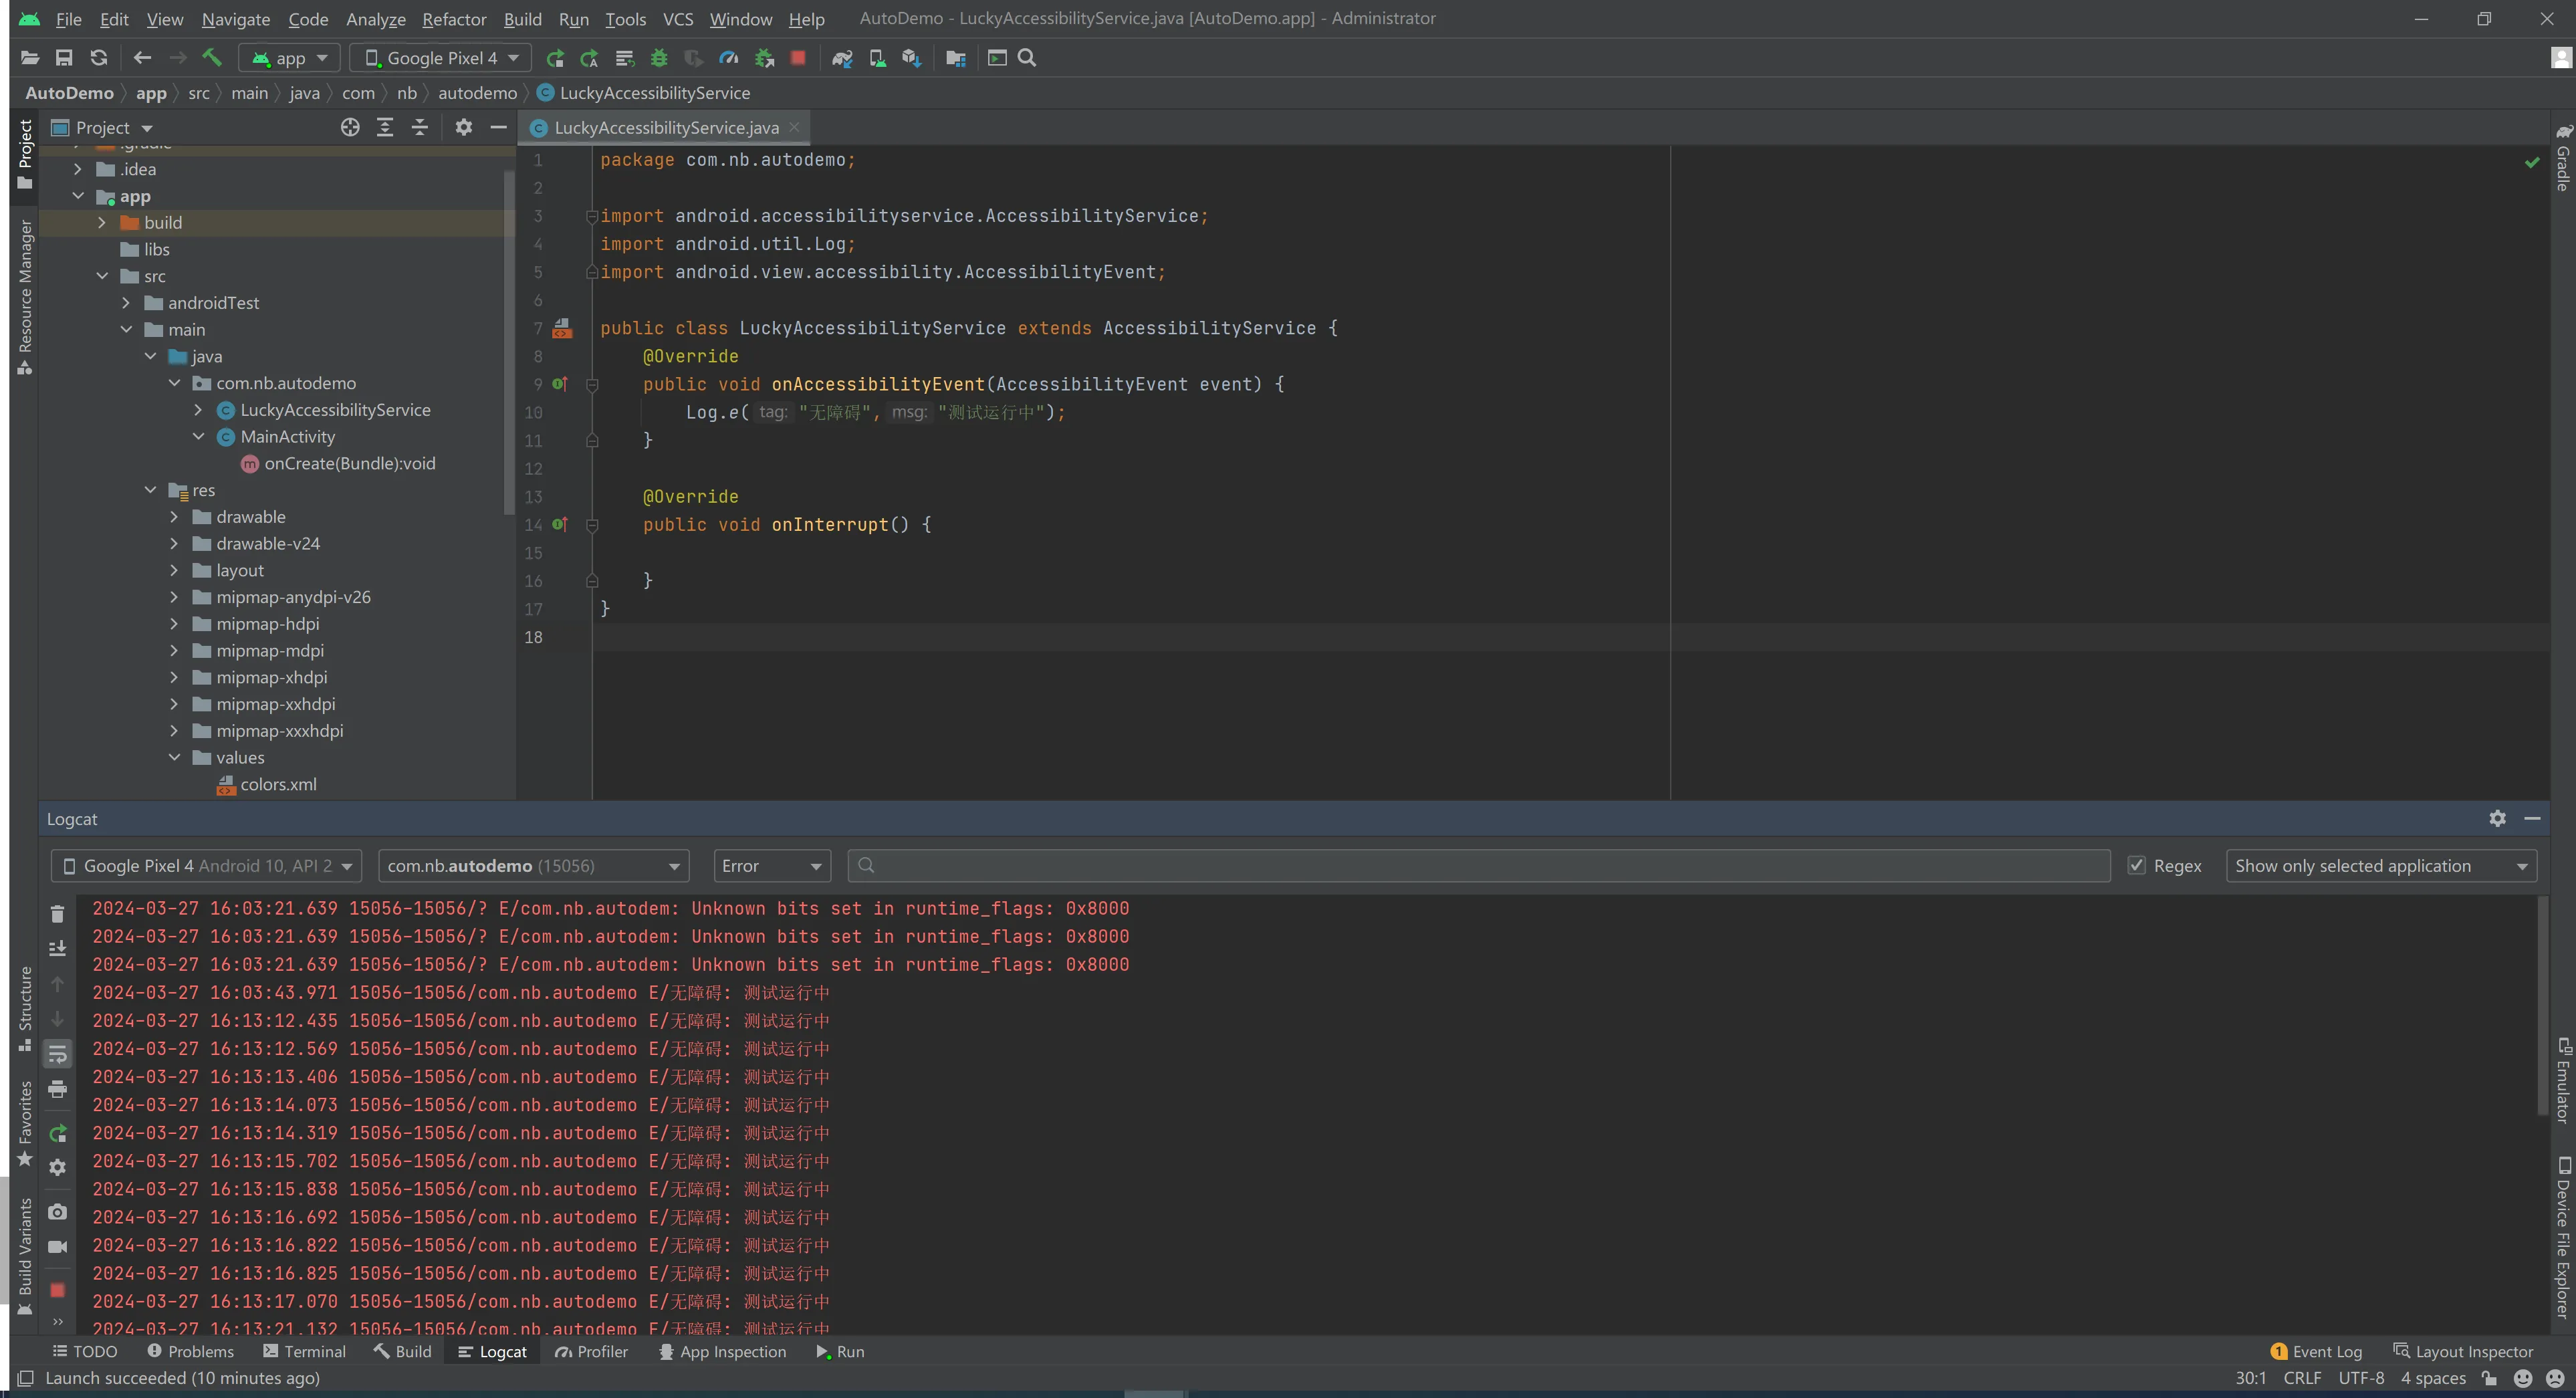Take a screenshot with the logcat camera icon
Image resolution: width=2576 pixels, height=1398 pixels.
pos(57,1212)
